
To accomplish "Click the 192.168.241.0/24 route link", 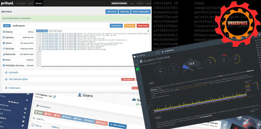I will pos(18,79).
